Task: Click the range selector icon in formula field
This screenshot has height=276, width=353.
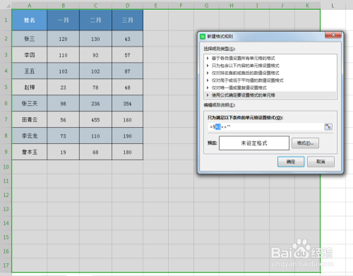Action: click(328, 127)
